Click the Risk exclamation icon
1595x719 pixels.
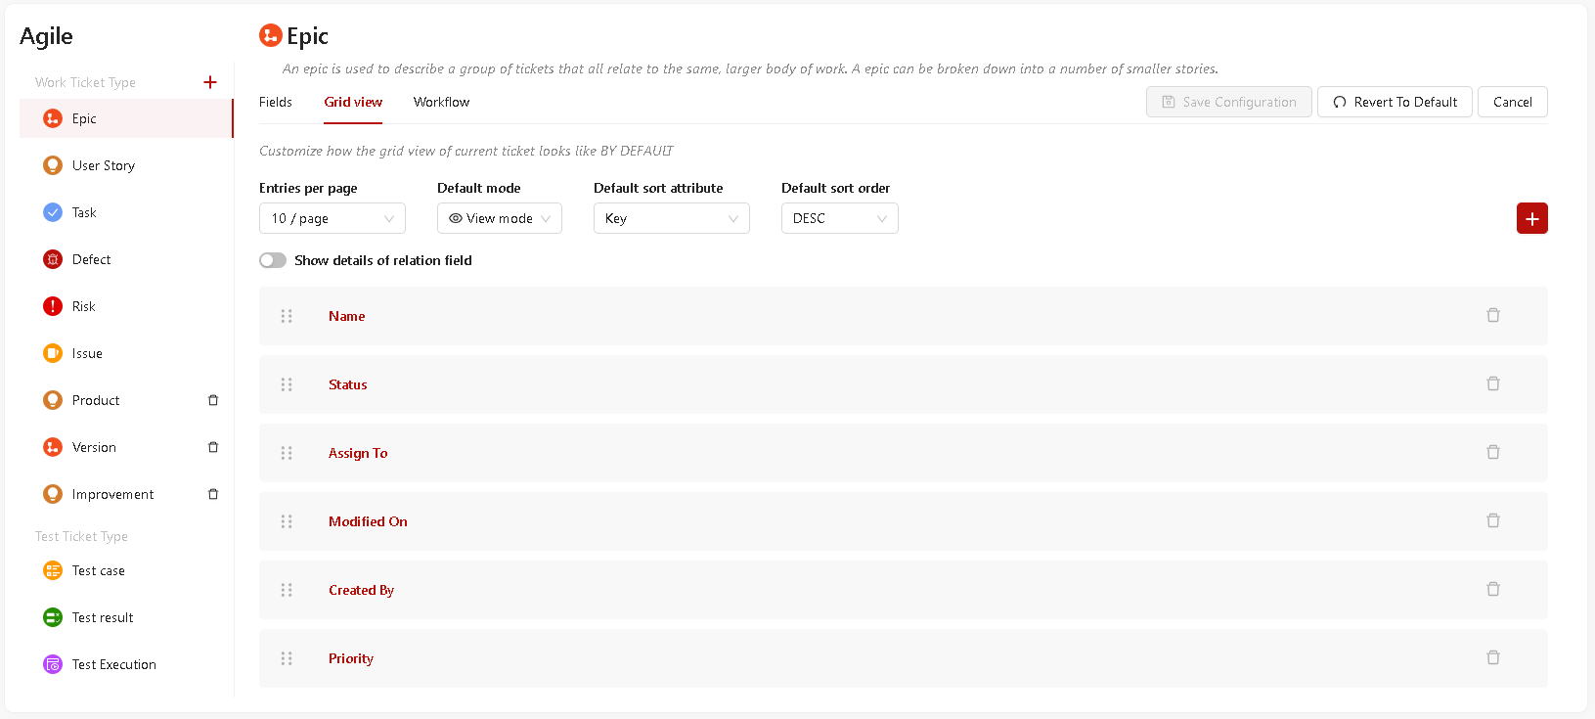pyautogui.click(x=53, y=306)
